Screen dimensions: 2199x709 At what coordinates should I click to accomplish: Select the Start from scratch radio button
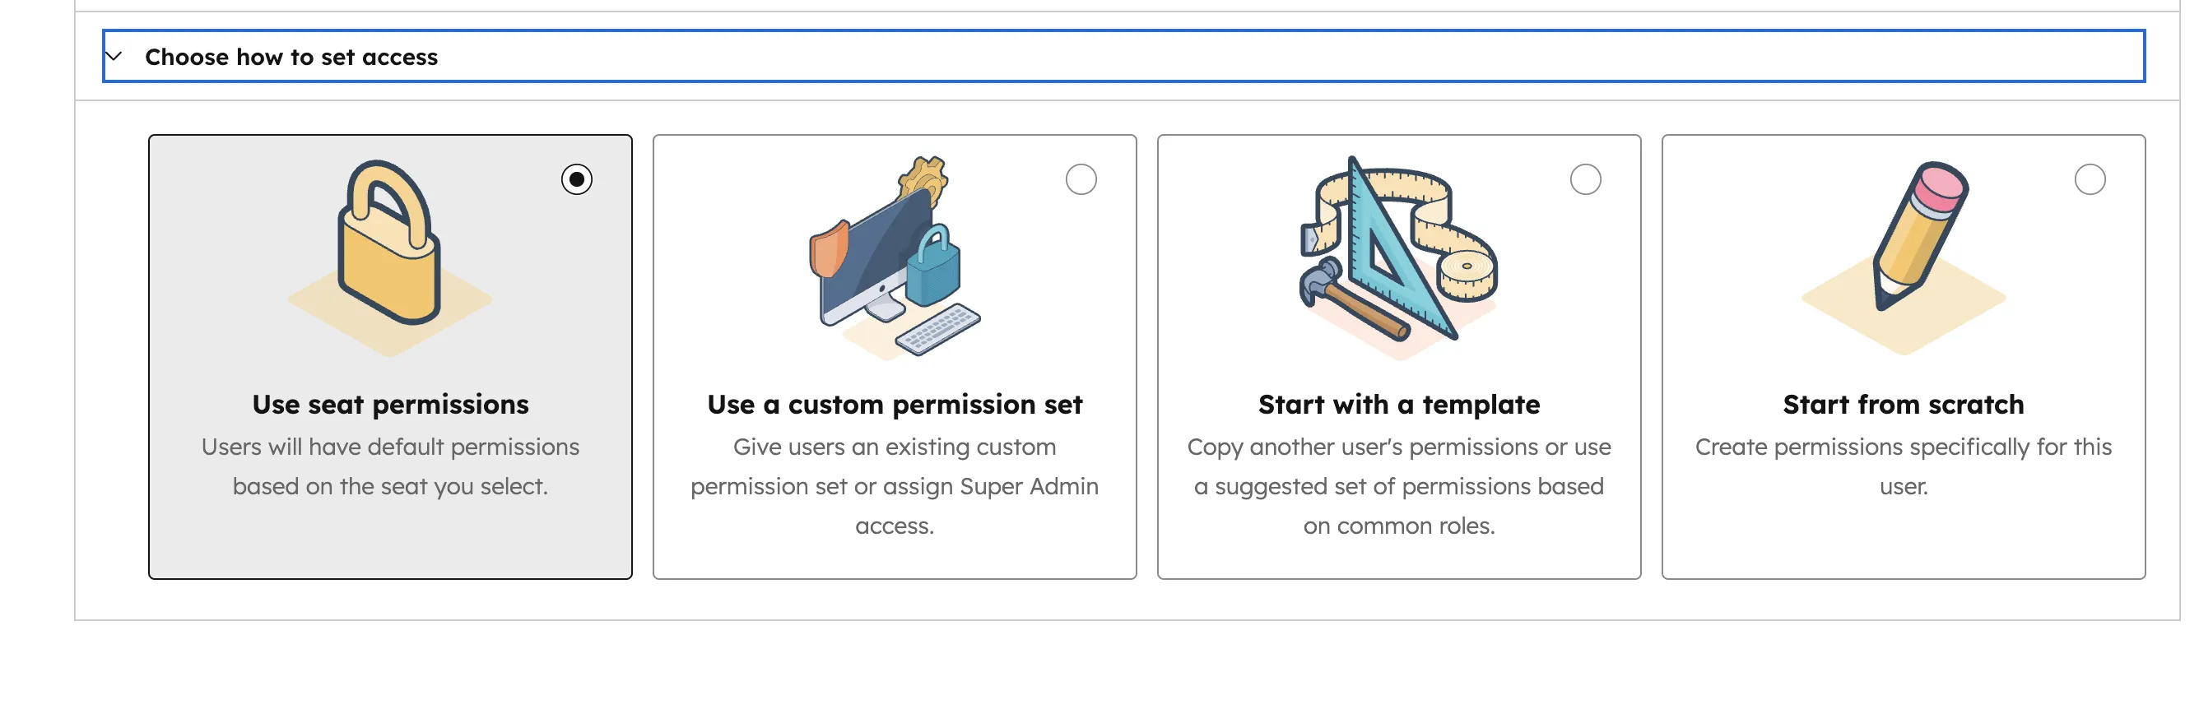(2089, 180)
